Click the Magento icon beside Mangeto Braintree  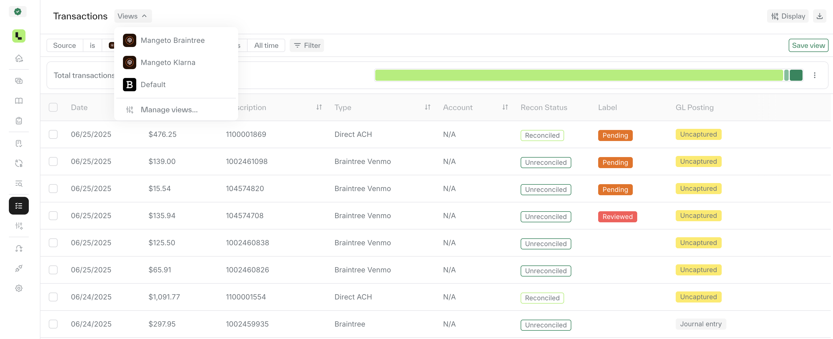(x=129, y=40)
